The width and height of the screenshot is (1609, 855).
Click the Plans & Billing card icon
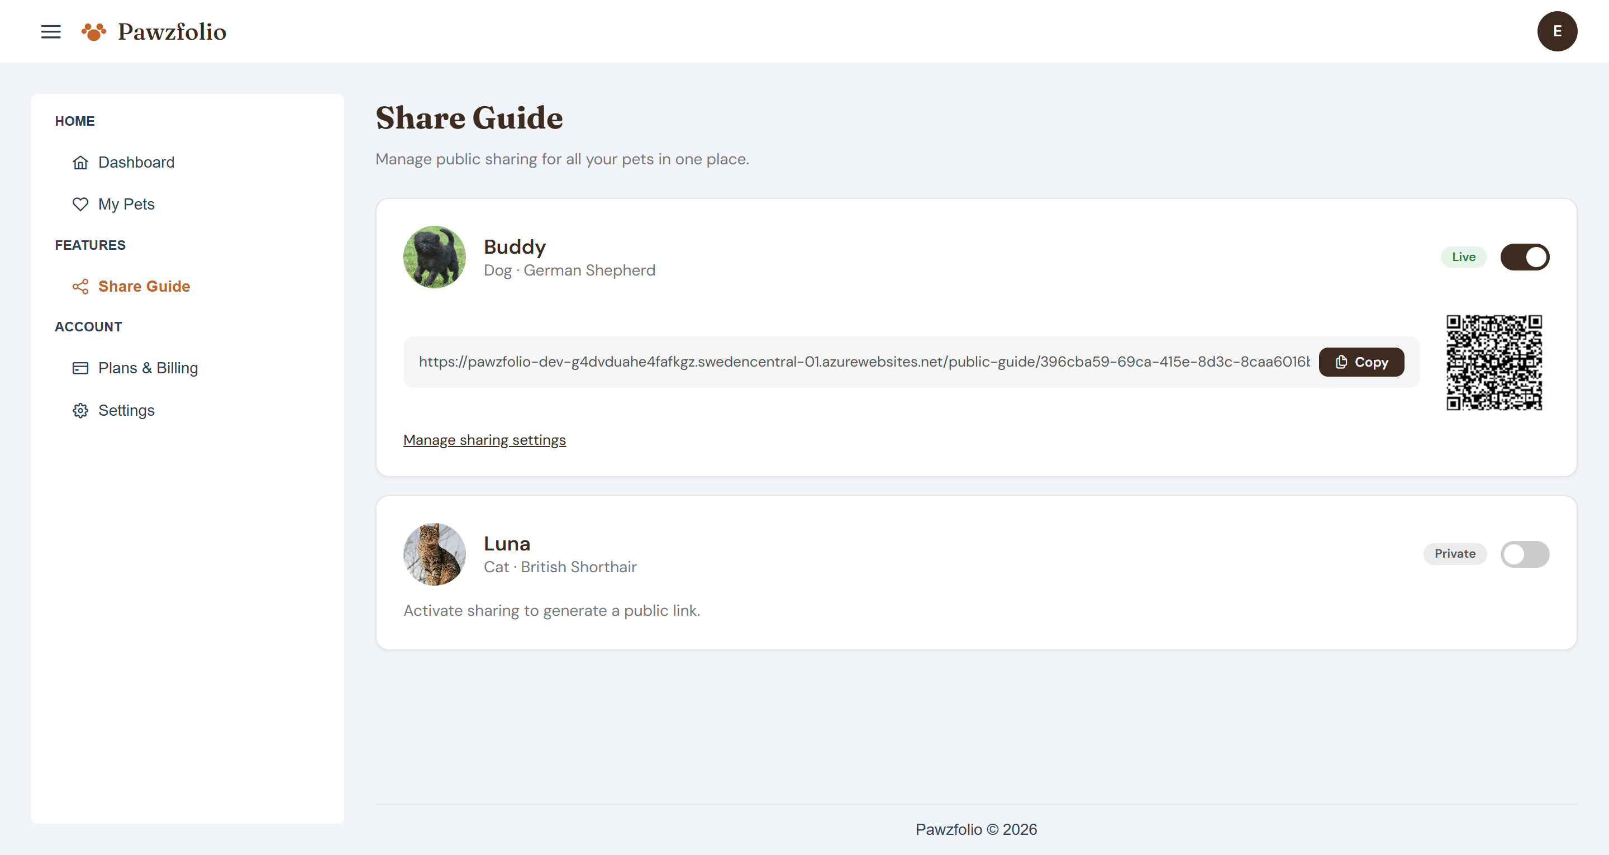[x=80, y=368]
